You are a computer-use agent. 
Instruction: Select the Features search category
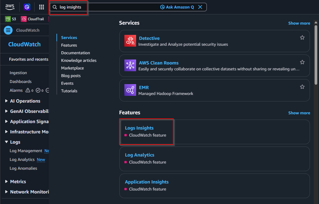pos(69,45)
